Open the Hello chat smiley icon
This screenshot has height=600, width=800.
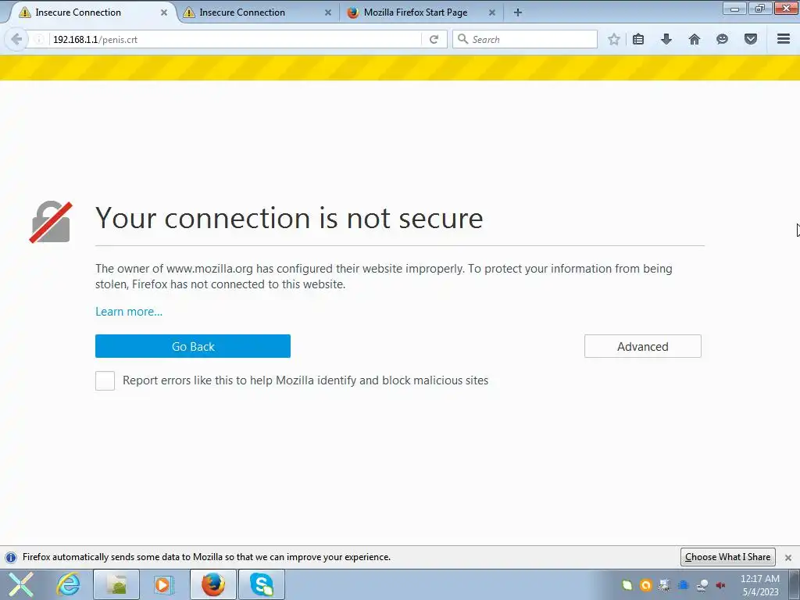tap(722, 39)
